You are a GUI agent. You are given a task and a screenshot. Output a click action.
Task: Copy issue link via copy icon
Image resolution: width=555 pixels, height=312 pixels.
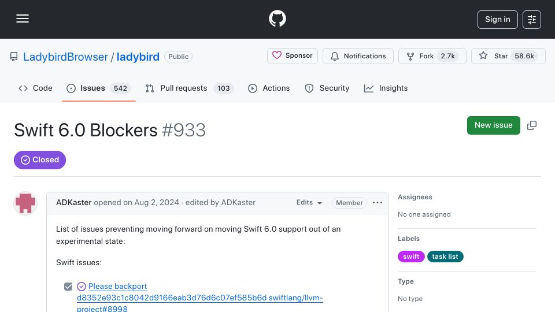pyautogui.click(x=532, y=125)
